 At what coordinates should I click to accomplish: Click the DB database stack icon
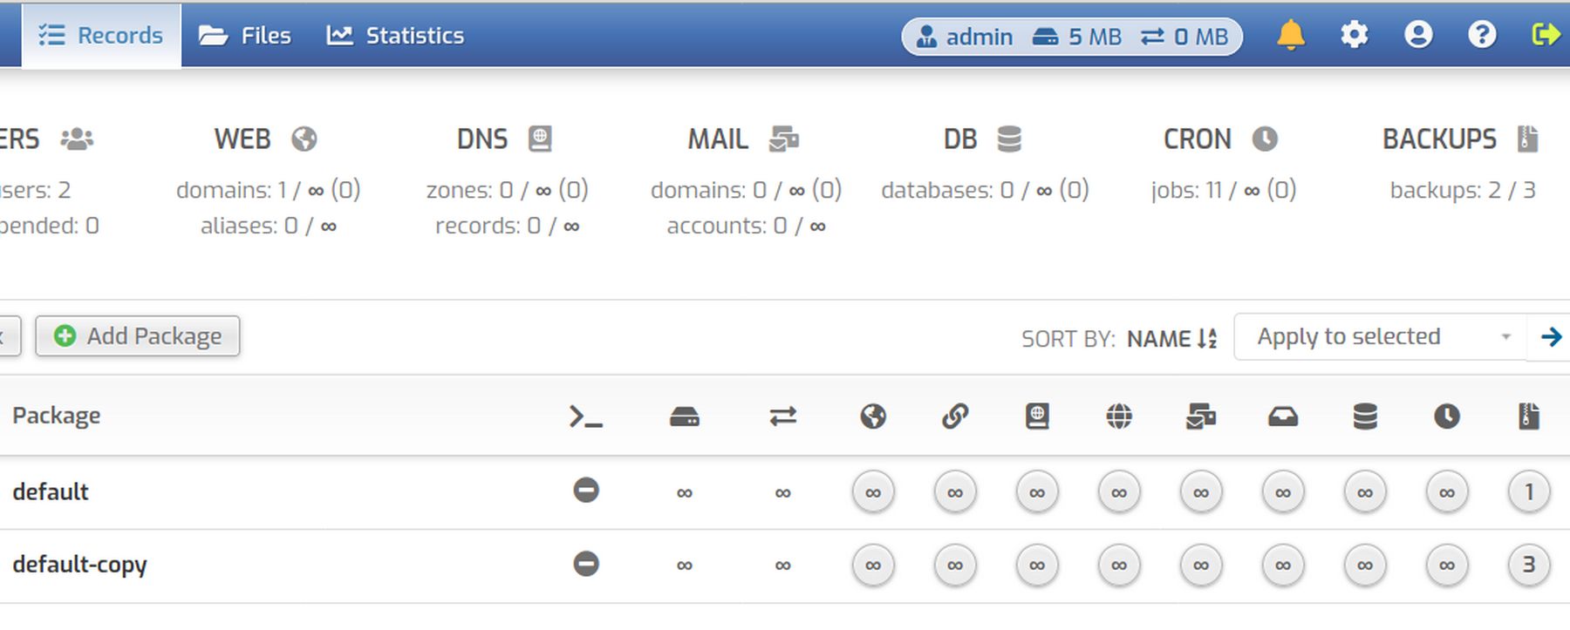pos(1009,139)
